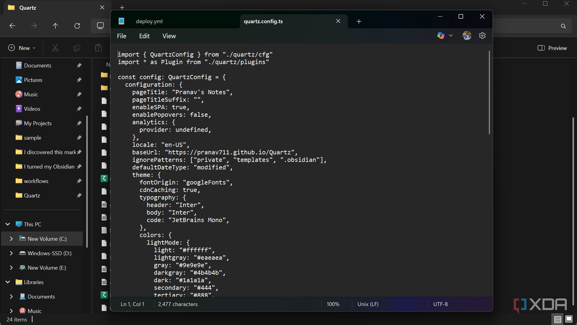The width and height of the screenshot is (577, 325).
Task: Select the Cut icon in File Explorer toolbar
Action: tap(55, 48)
